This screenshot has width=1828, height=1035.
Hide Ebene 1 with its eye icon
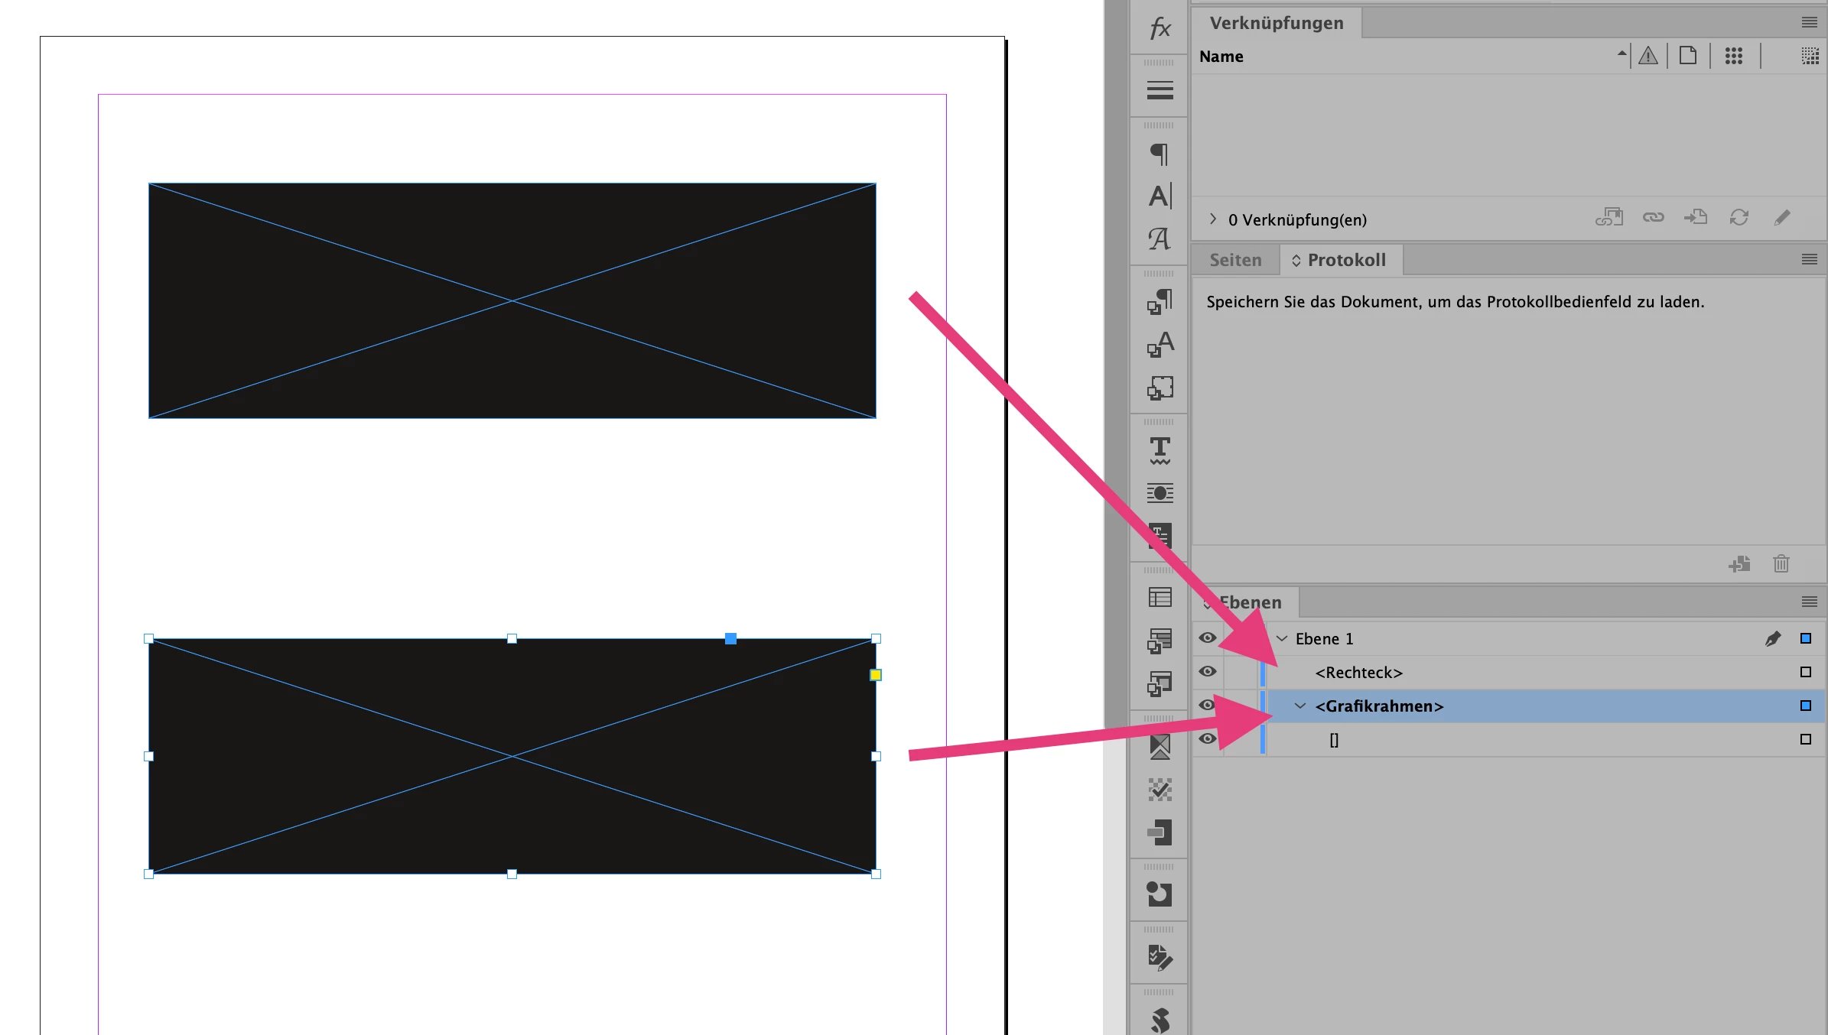pos(1208,638)
